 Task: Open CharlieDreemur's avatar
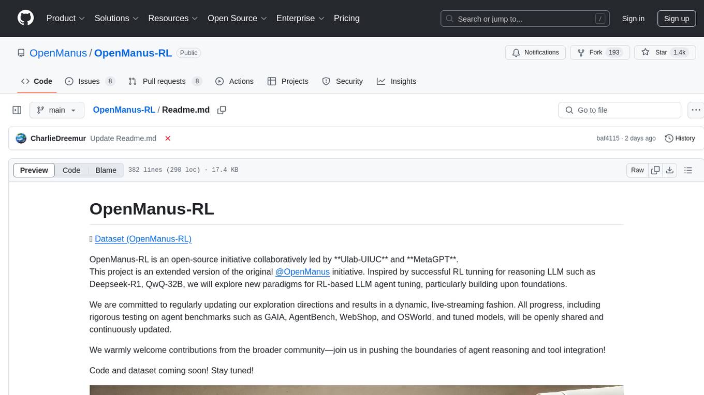(21, 138)
